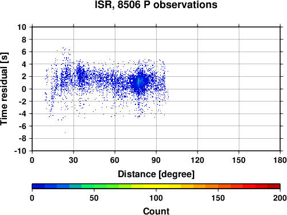287x215 pixels.
Task: Click the x-axis tick label 90
Action: pos(156,160)
